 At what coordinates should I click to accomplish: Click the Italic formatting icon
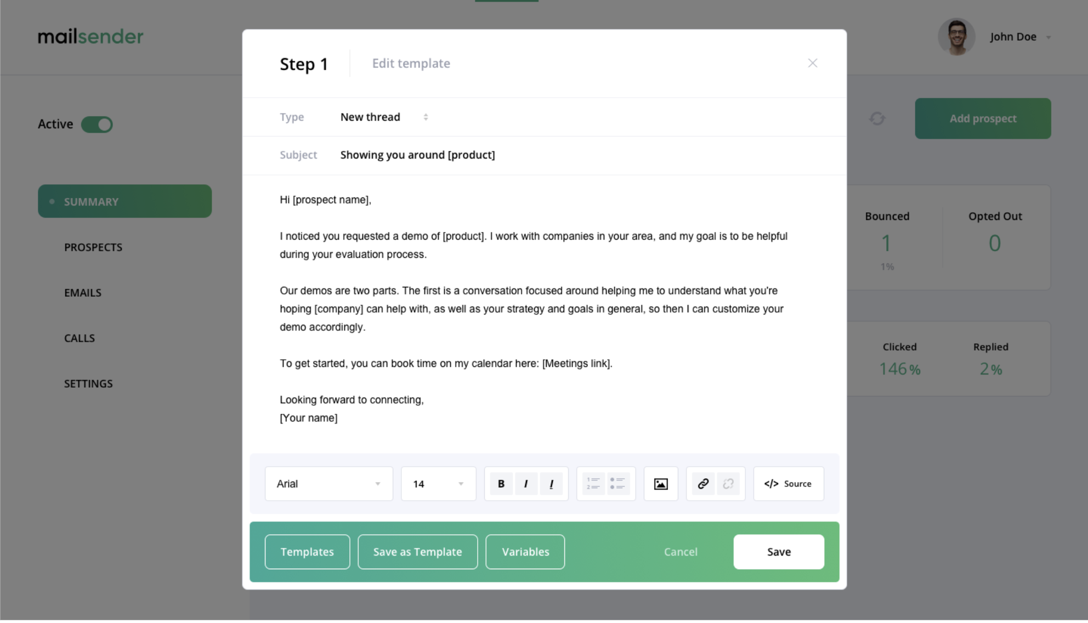point(526,483)
